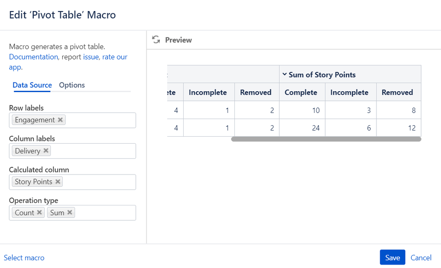Remove the Count operation tag
This screenshot has height=268, width=441.
pos(39,212)
